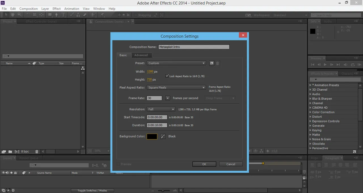Image resolution: width=363 pixels, height=193 pixels.
Task: Click the 8 bpc color depth button
Action: click(25, 152)
